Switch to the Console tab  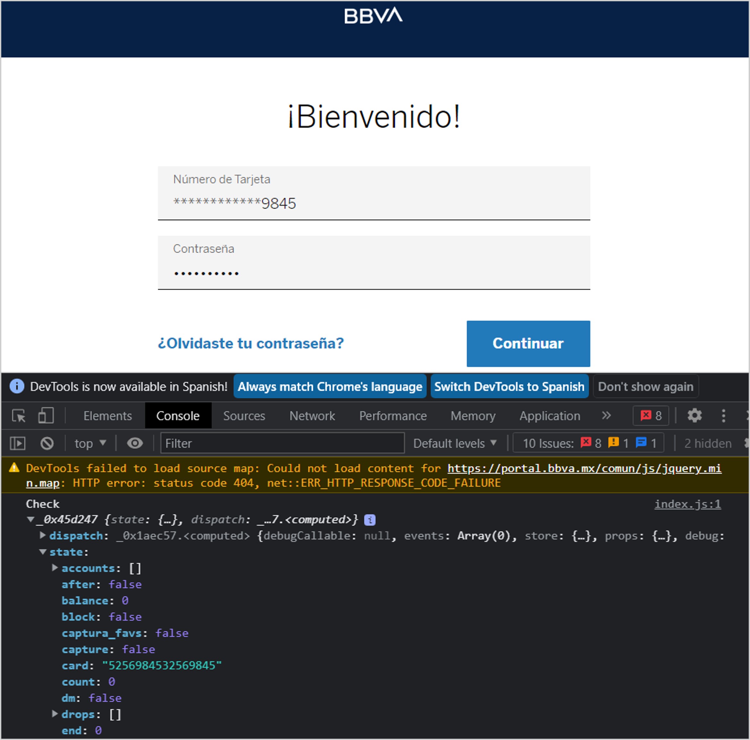(x=178, y=416)
